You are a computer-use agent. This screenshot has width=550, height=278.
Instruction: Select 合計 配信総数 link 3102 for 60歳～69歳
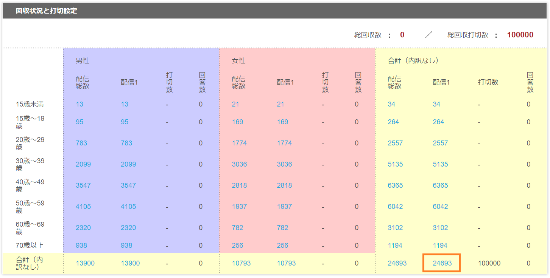pos(395,228)
